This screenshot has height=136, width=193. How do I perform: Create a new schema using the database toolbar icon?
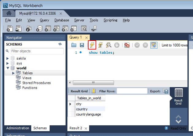click(39, 28)
